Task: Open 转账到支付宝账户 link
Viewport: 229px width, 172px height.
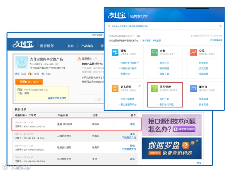Action: [130, 63]
